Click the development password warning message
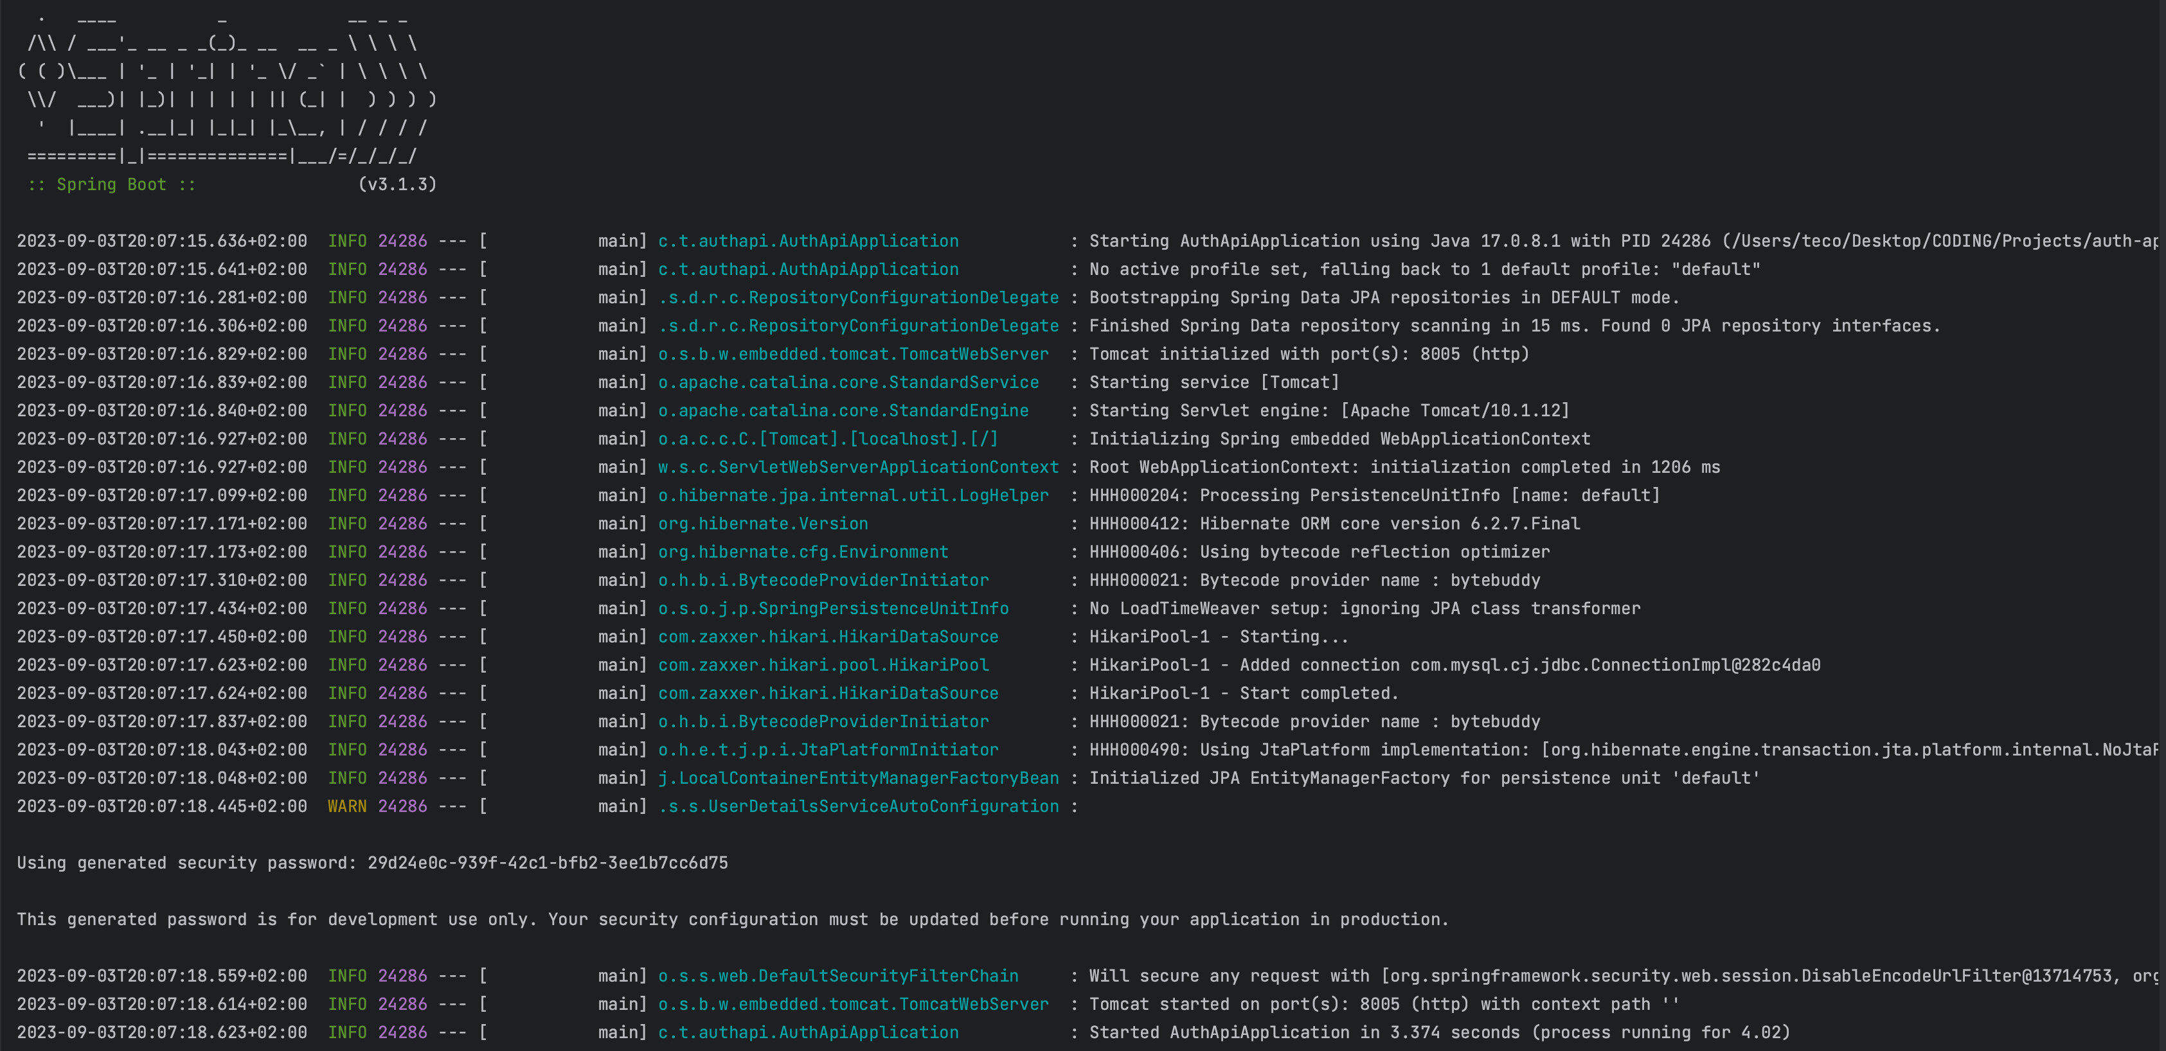 tap(731, 918)
